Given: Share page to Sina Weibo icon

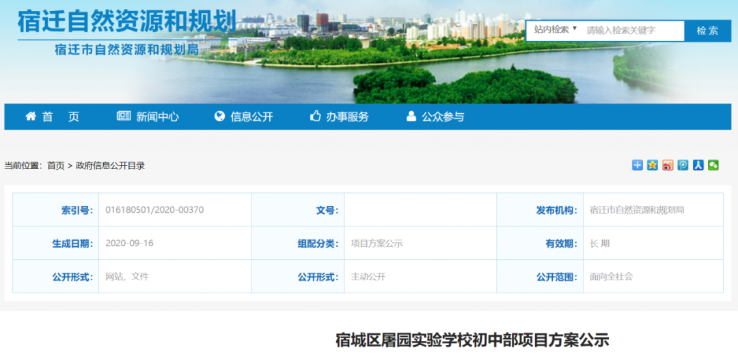Looking at the screenshot, I should coord(668,165).
